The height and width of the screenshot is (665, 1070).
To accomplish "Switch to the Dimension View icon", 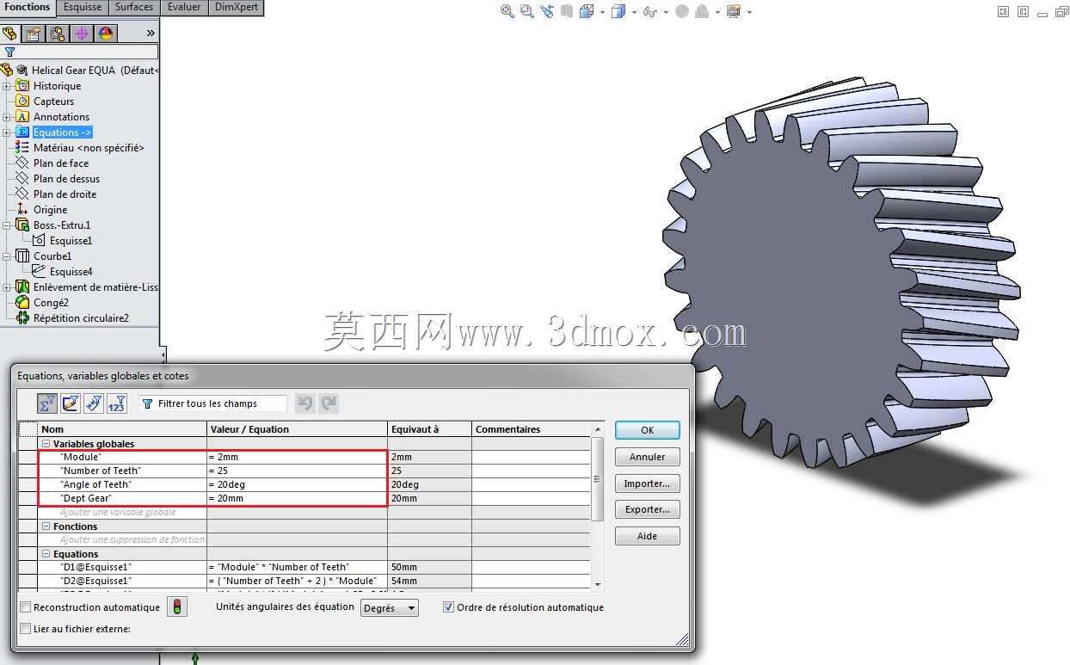I will coord(94,403).
